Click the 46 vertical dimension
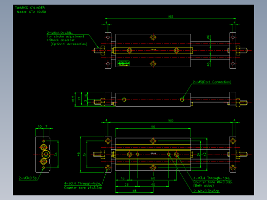This screenshot has width=267, height=200. [x=79, y=154]
